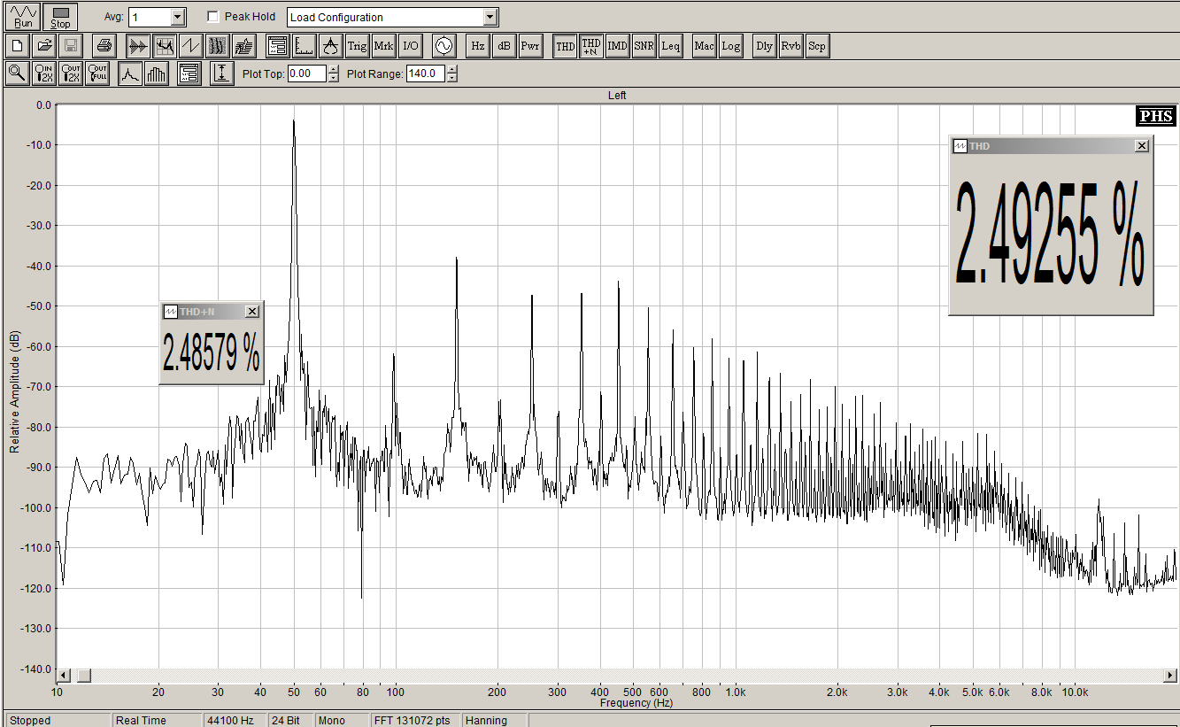The height and width of the screenshot is (727, 1180).
Task: Toggle the Rvb reverberation button
Action: click(791, 46)
